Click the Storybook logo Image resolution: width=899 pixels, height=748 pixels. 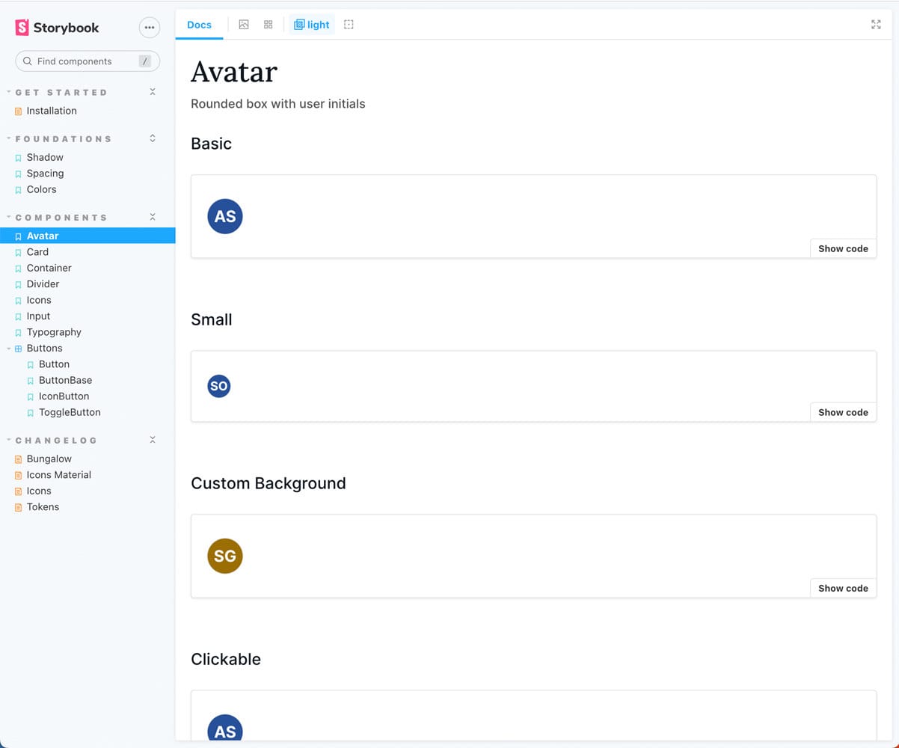[x=58, y=28]
